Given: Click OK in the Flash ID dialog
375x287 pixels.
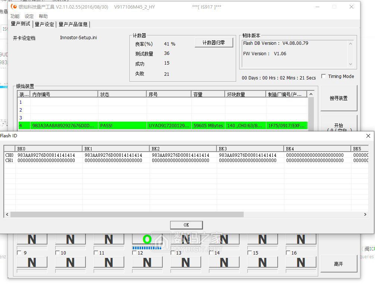Looking at the screenshot, I should click(x=186, y=225).
